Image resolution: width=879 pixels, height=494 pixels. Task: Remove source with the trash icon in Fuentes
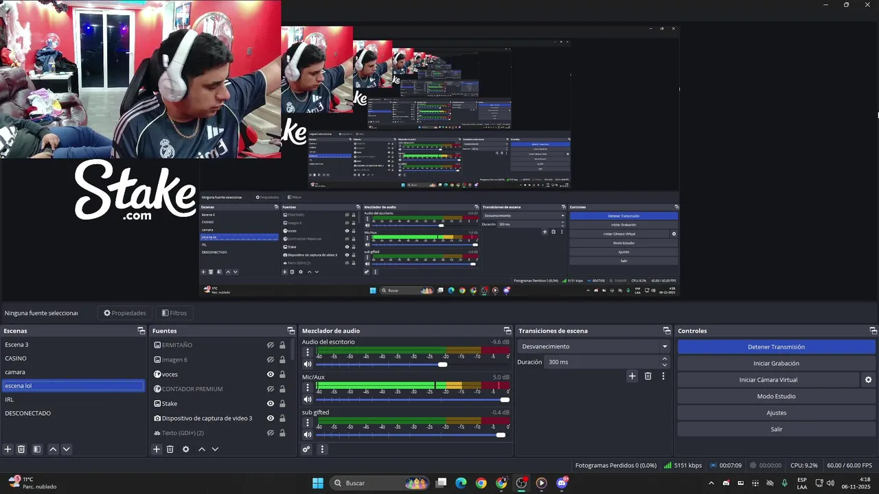point(170,449)
